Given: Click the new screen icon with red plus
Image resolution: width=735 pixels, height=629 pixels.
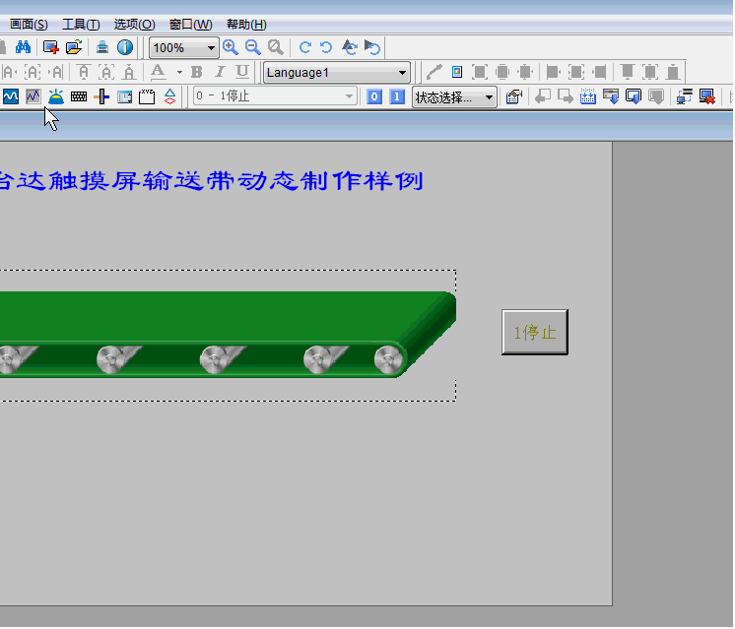Looking at the screenshot, I should click(50, 47).
